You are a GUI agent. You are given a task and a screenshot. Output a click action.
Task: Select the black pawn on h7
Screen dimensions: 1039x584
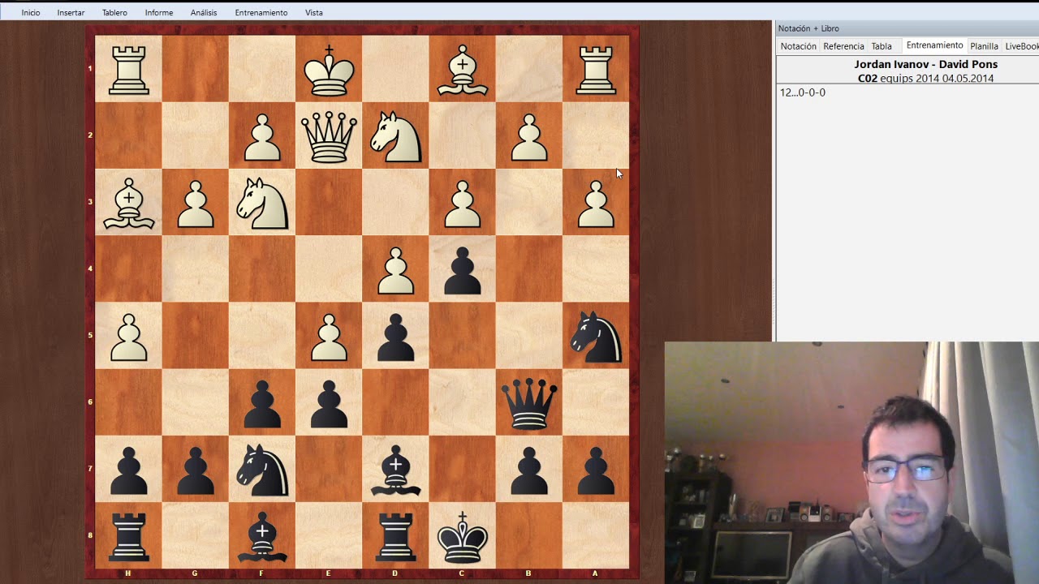click(x=128, y=470)
